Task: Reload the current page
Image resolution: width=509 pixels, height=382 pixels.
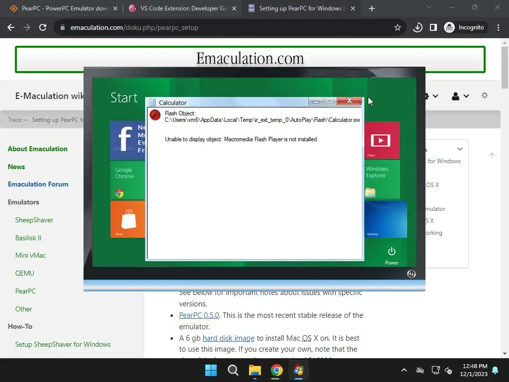Action: (x=43, y=28)
